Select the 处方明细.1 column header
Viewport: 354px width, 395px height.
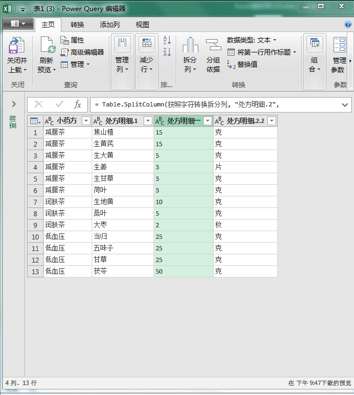pyautogui.click(x=121, y=121)
